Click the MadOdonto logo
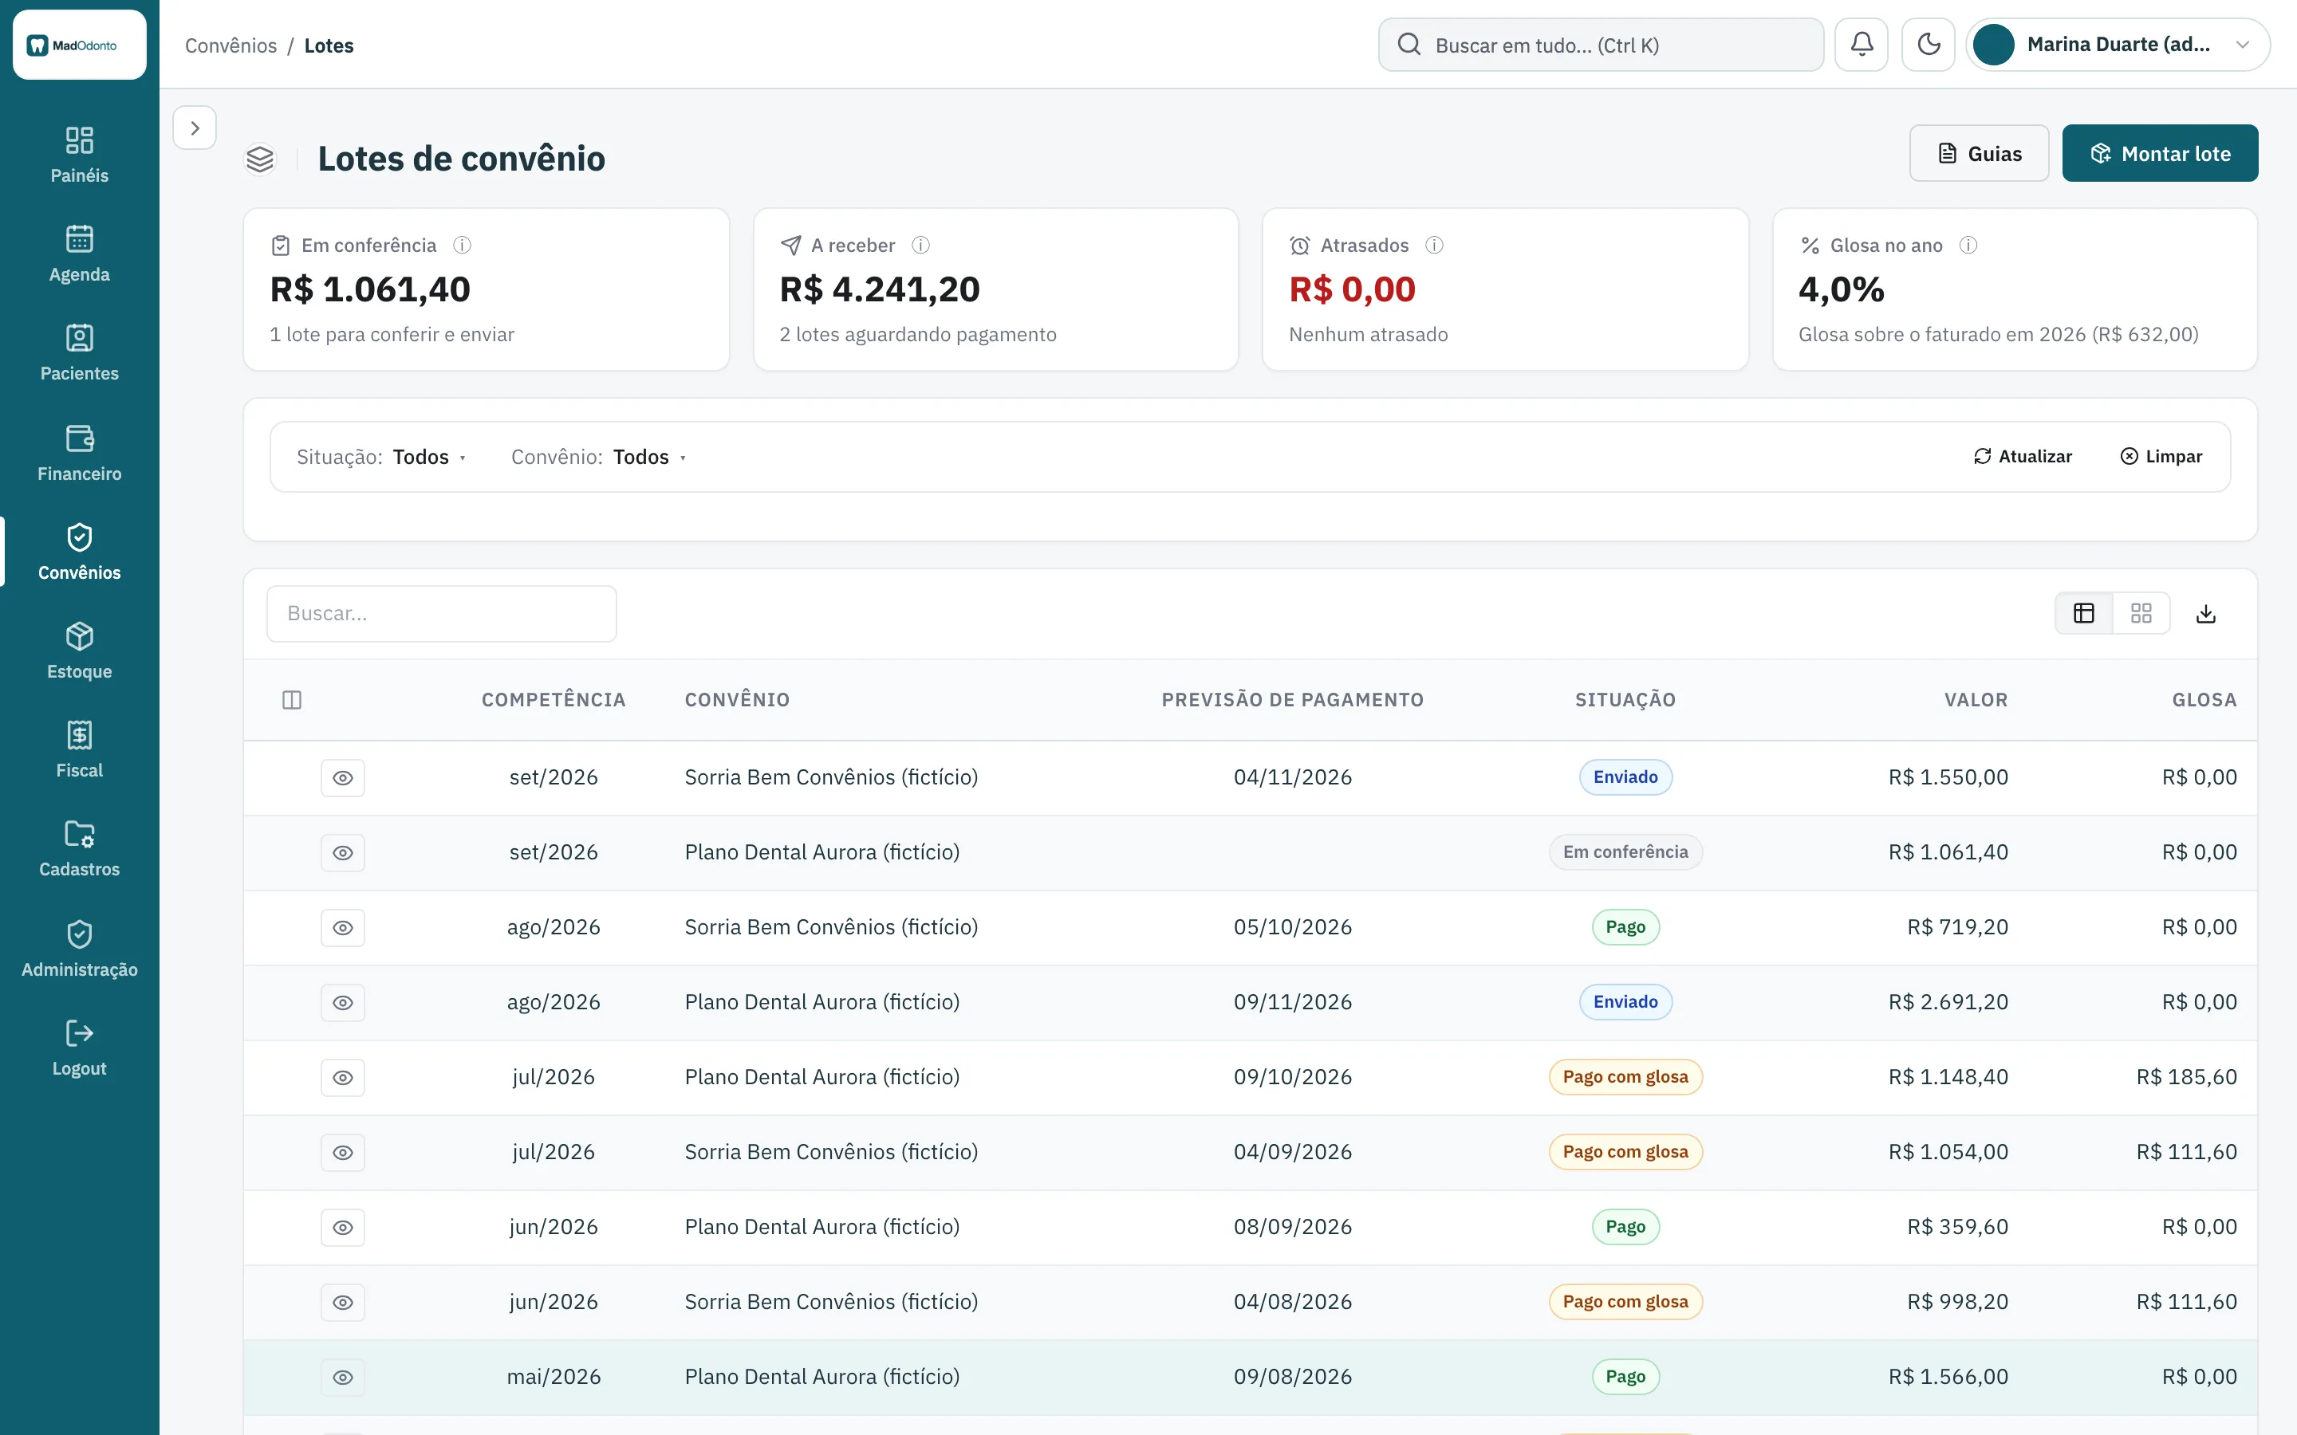2297x1435 pixels. (80, 45)
